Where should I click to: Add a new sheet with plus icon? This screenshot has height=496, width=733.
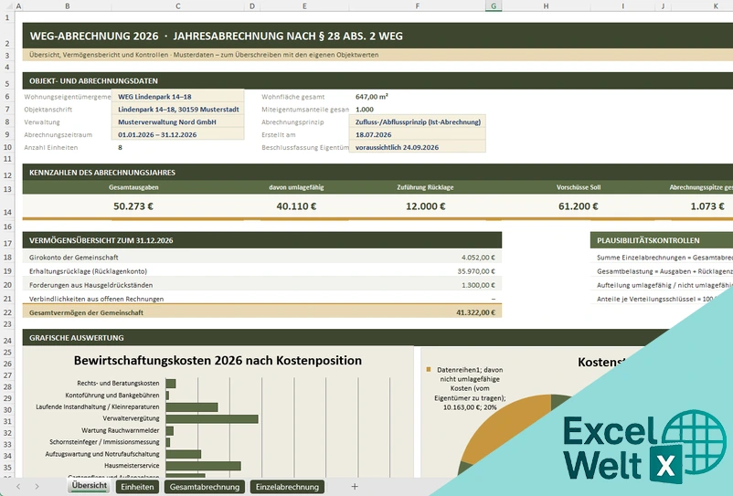coord(355,487)
